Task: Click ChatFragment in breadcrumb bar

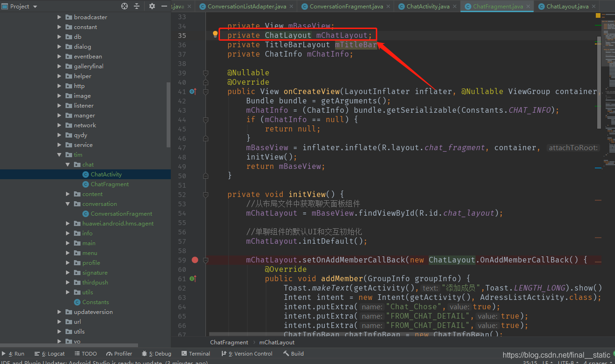Action: (x=229, y=342)
